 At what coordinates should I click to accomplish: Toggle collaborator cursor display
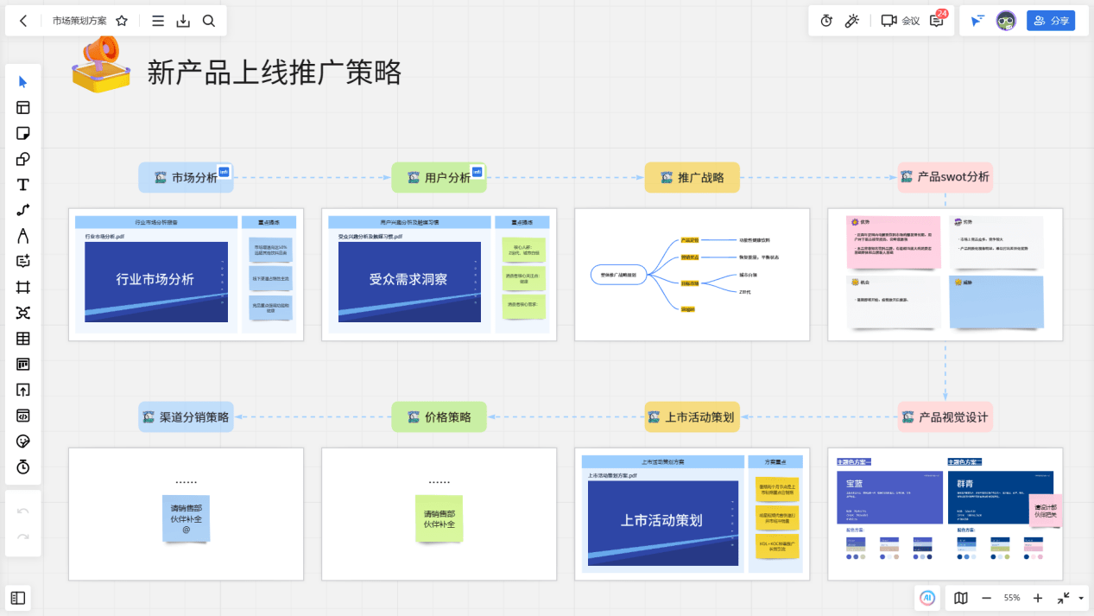tap(977, 21)
